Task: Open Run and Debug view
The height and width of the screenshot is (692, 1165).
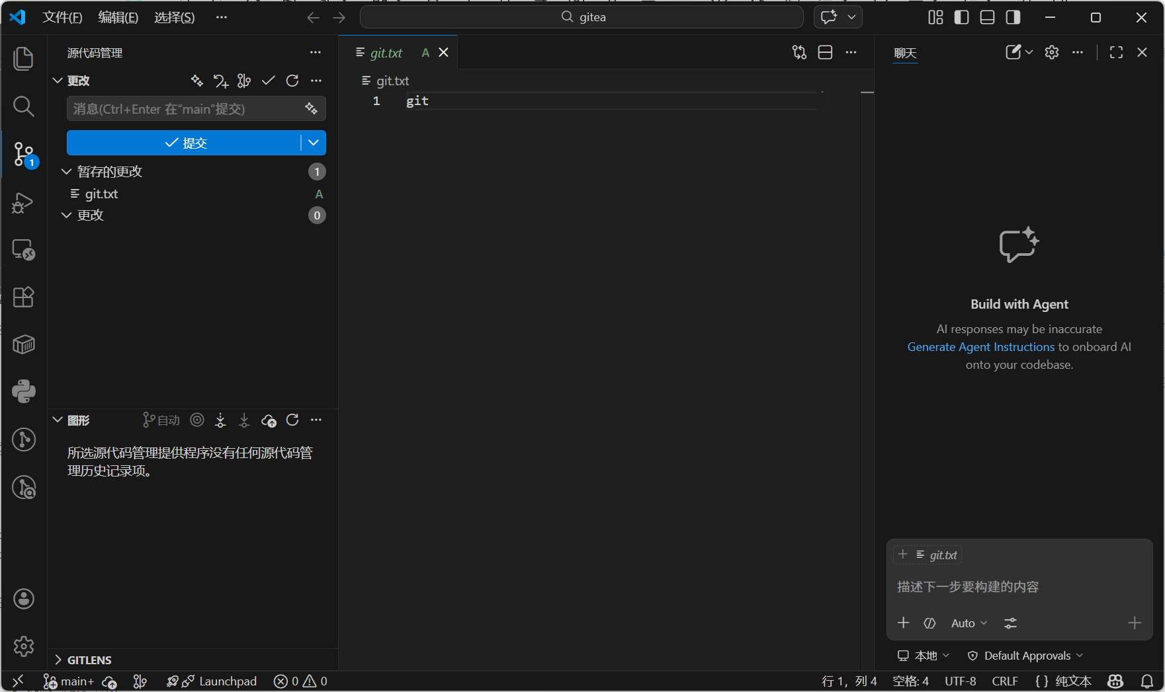Action: 24,202
